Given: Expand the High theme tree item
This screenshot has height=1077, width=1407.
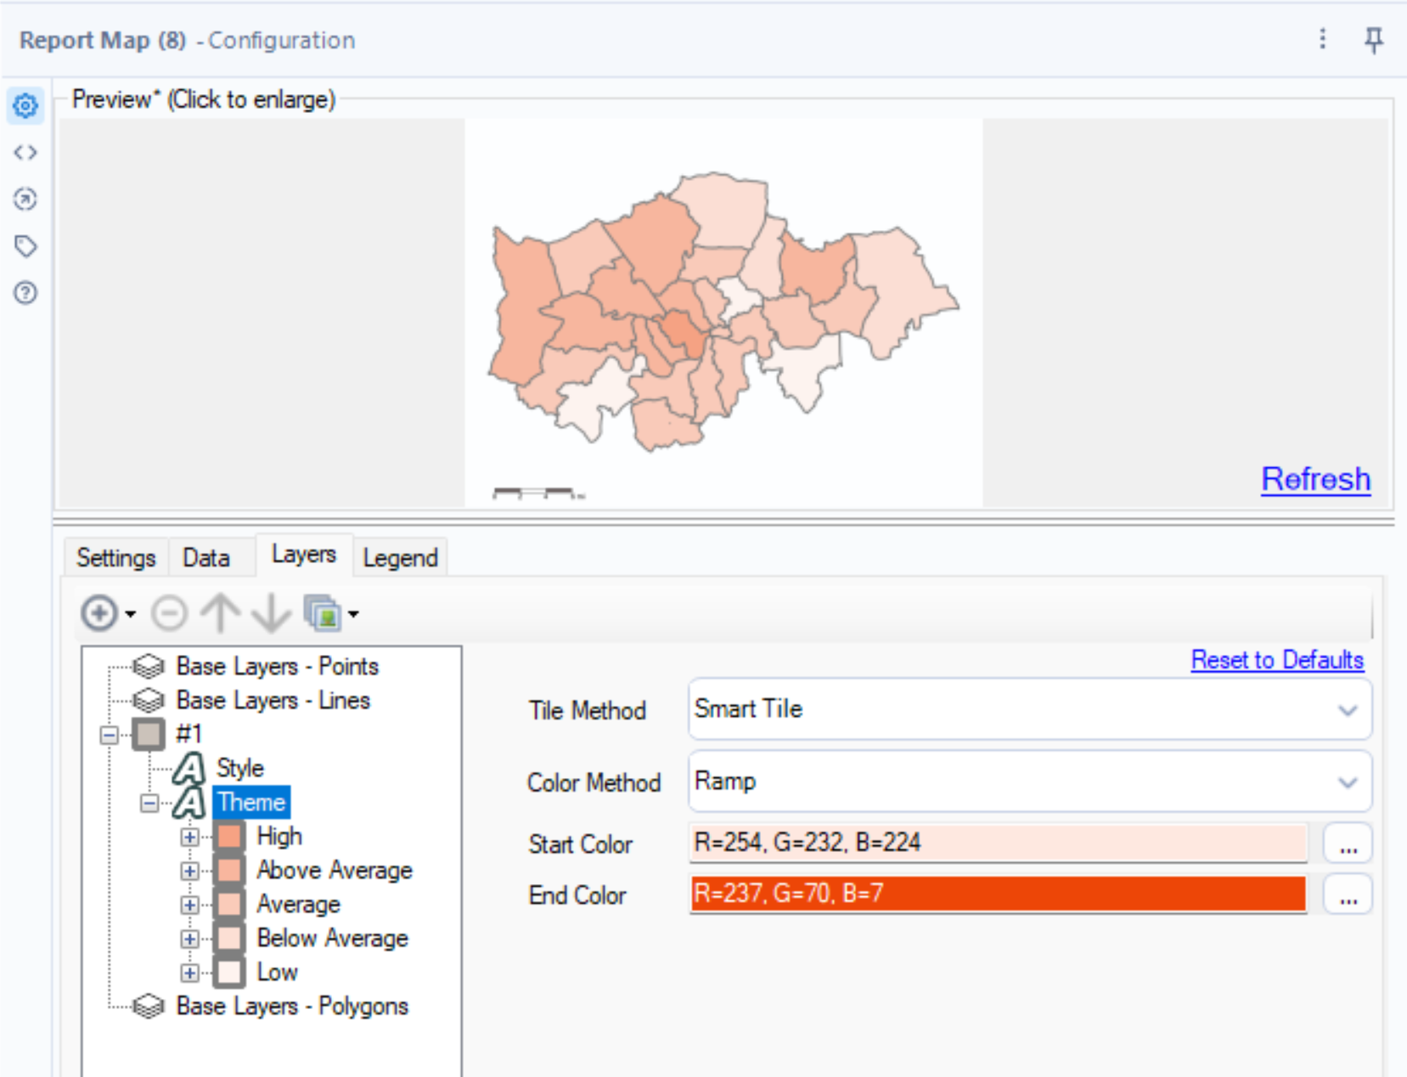Looking at the screenshot, I should (x=189, y=837).
